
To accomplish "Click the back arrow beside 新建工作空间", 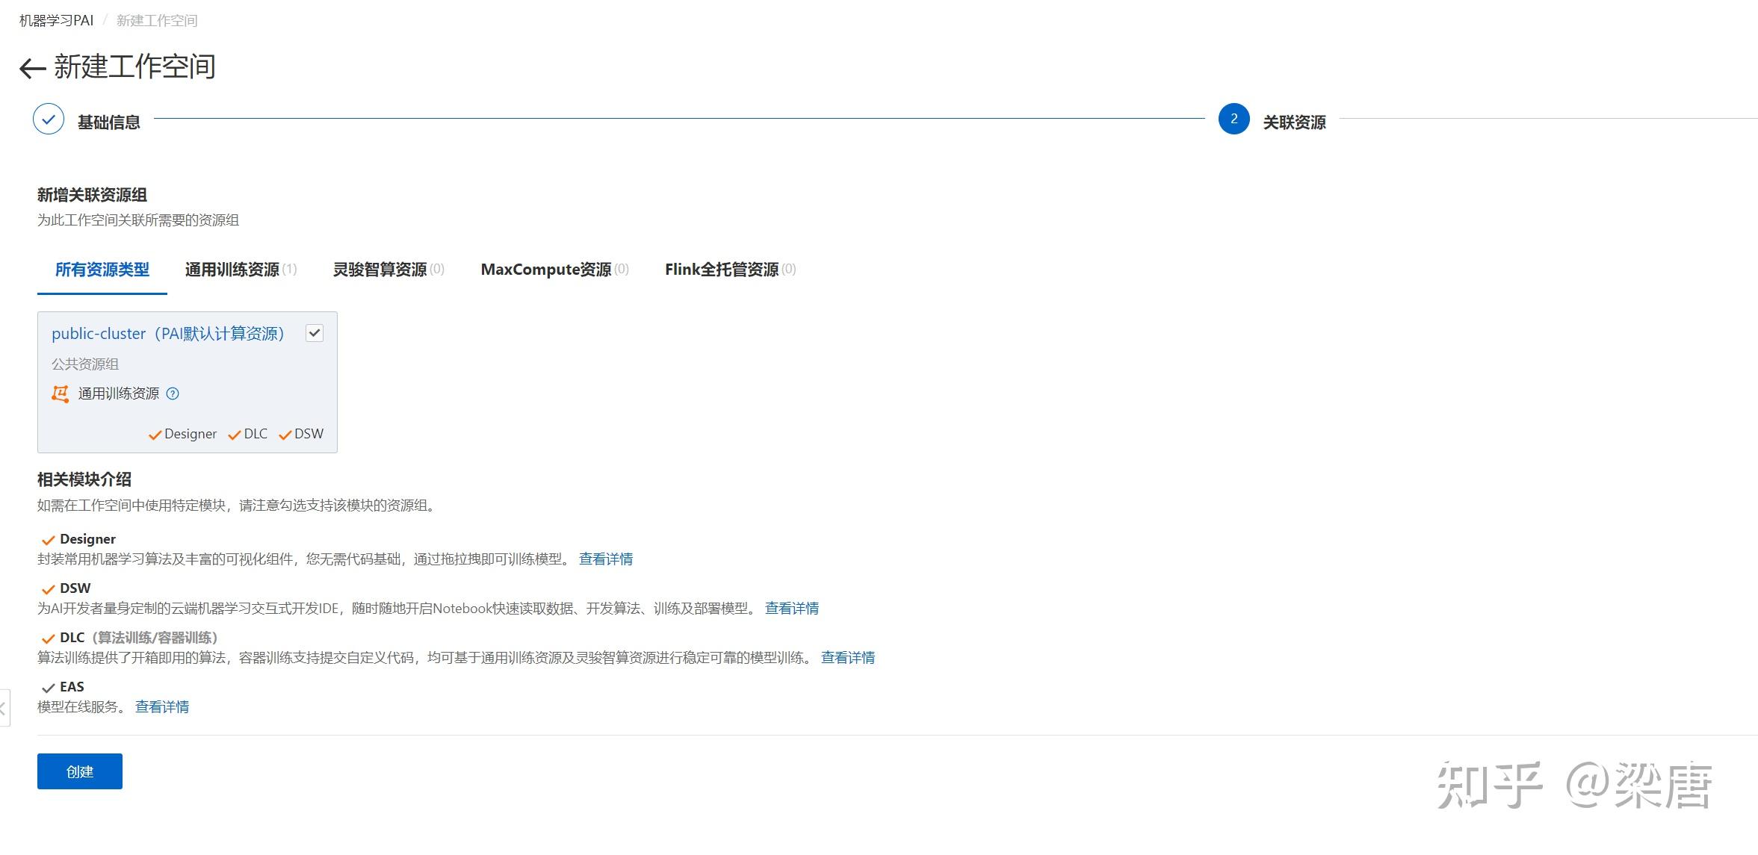I will [32, 69].
